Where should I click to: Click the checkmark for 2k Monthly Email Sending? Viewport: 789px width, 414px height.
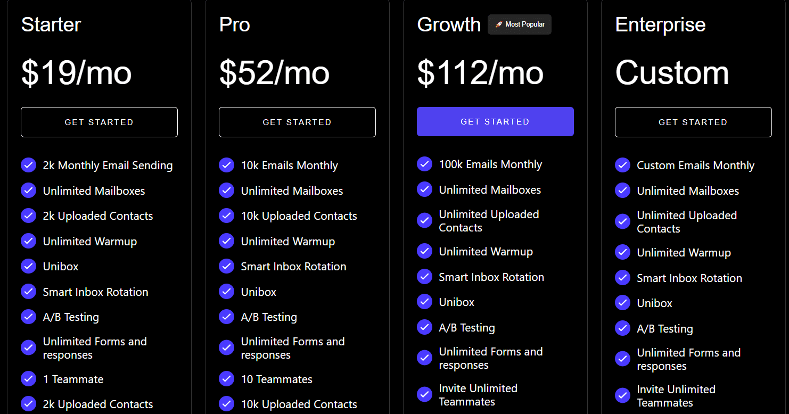[28, 165]
